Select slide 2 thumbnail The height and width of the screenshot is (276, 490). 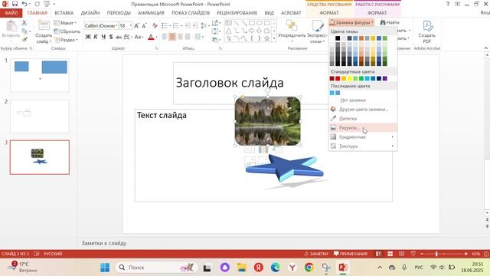click(x=39, y=116)
